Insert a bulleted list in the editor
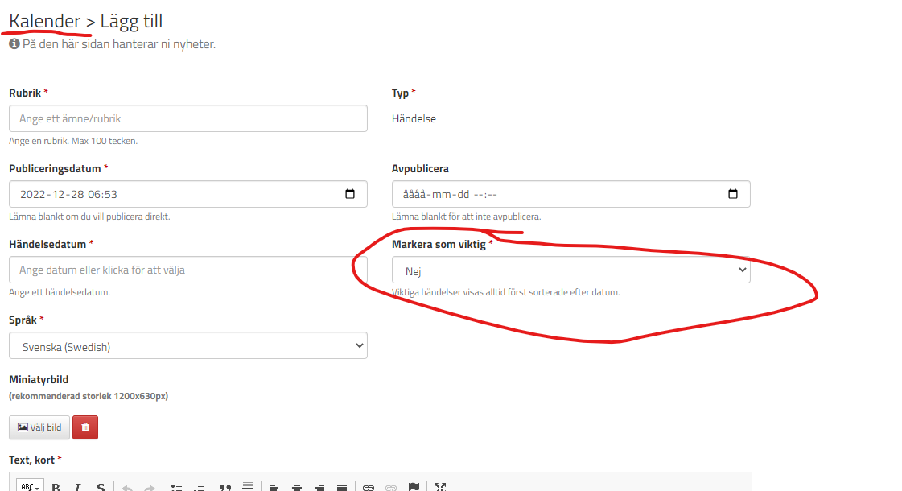This screenshot has height=491, width=902. tap(177, 487)
